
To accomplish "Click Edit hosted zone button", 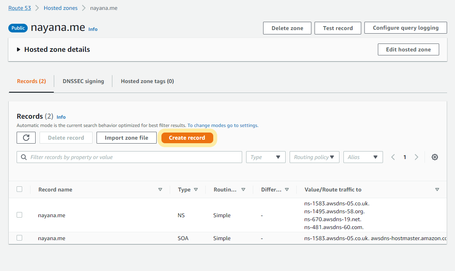I will pyautogui.click(x=408, y=49).
